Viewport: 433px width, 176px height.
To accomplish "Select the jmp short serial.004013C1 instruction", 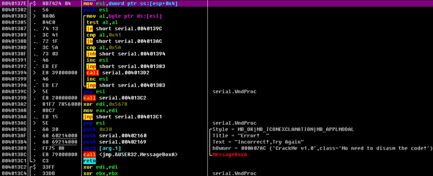I will coord(122,117).
